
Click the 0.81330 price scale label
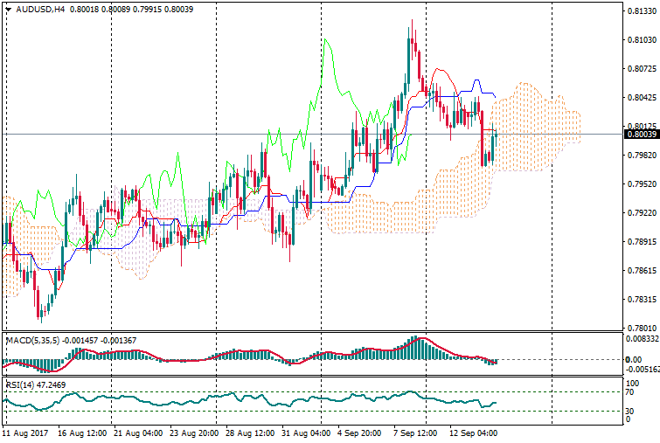(641, 11)
